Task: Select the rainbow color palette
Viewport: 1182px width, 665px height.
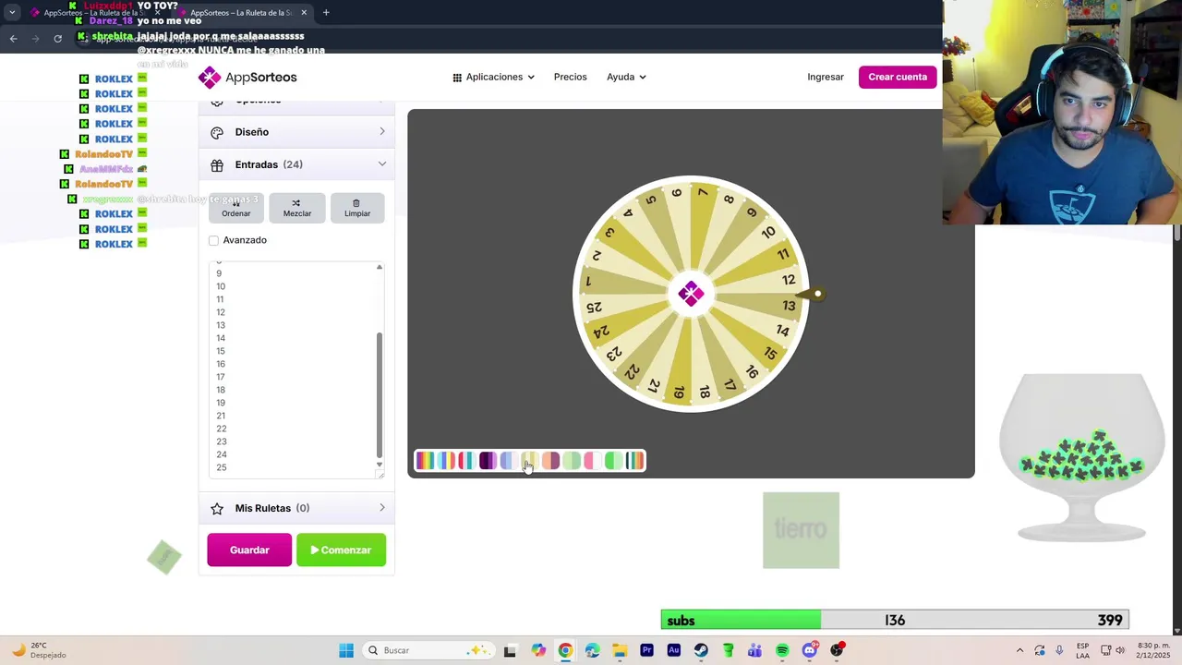Action: (425, 461)
